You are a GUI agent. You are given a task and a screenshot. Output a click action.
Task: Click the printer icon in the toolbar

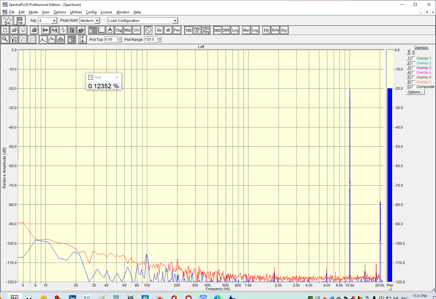click(x=34, y=30)
